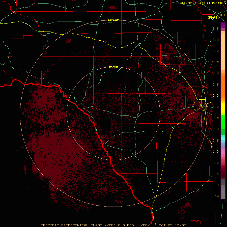
Task: Click the 9.0 value on the color scale
Action: click(216, 40)
